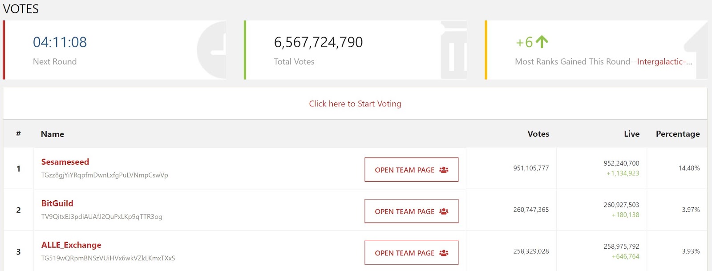This screenshot has height=271, width=712.
Task: Click the people icon on Sesameseed's team button
Action: click(x=444, y=170)
